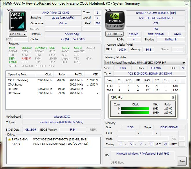Expand the Ramaxel memory module dropdown
Image resolution: width=191 pixels, height=169 pixels.
tap(145, 63)
